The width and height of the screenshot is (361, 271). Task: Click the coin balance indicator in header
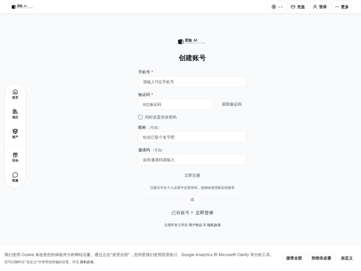click(277, 7)
